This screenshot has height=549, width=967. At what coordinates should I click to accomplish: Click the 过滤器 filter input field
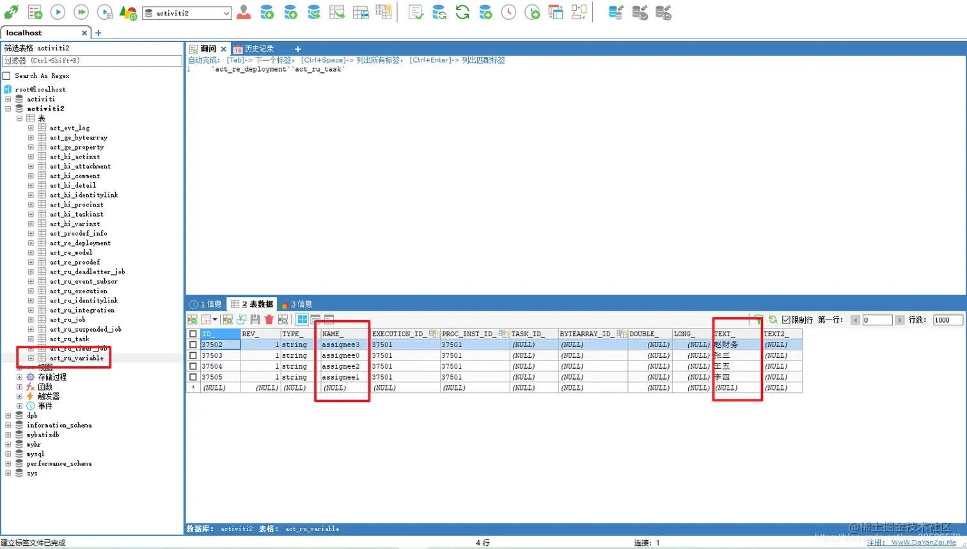point(92,61)
